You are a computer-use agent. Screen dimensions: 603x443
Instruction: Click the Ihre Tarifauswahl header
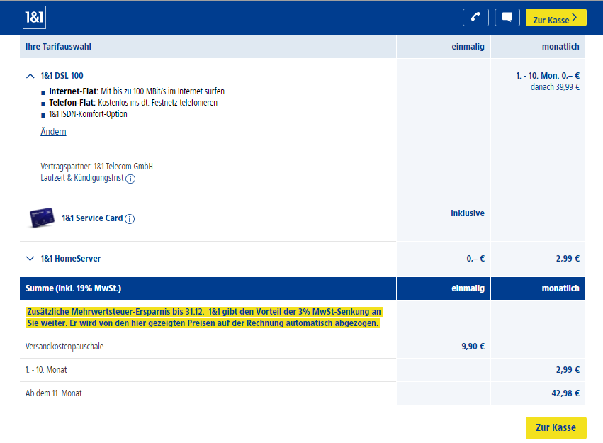(x=58, y=47)
